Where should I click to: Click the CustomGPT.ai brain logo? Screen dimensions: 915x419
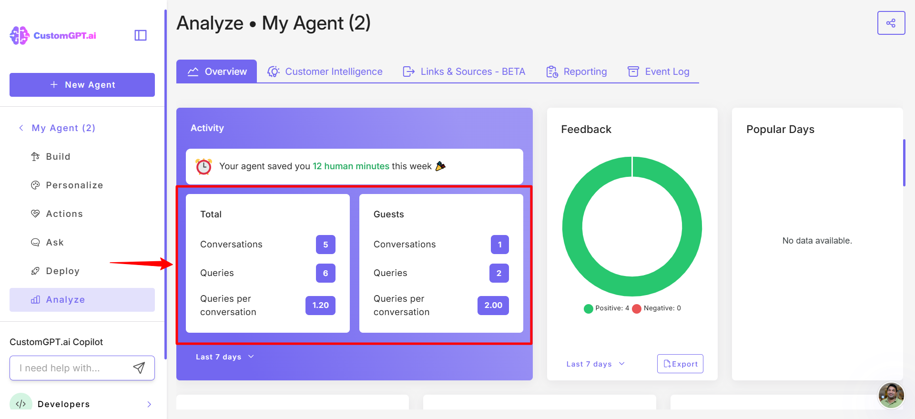(x=20, y=36)
